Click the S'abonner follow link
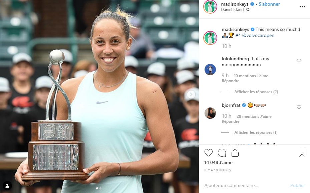This screenshot has height=193, width=310. click(x=269, y=4)
